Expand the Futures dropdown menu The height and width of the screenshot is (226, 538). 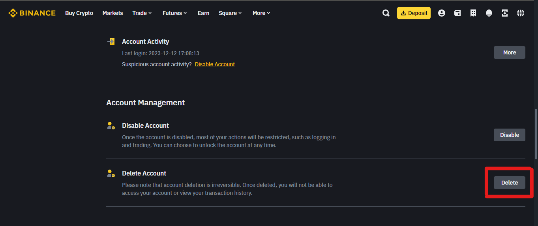175,13
